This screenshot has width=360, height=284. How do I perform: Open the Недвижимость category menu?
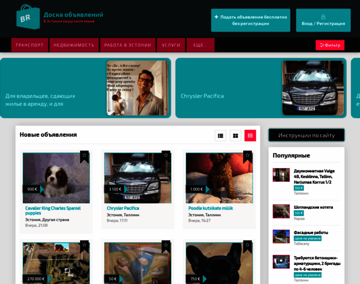[74, 45]
